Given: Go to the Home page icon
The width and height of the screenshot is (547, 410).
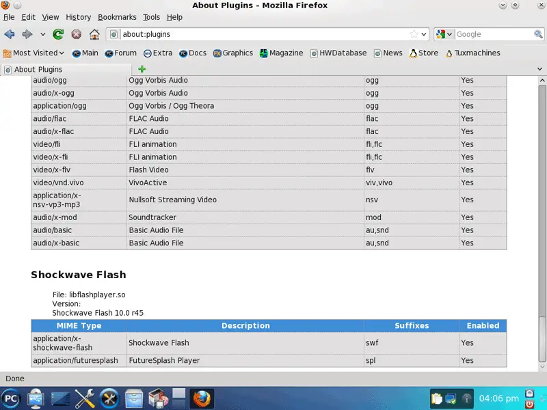Looking at the screenshot, I should [x=94, y=34].
